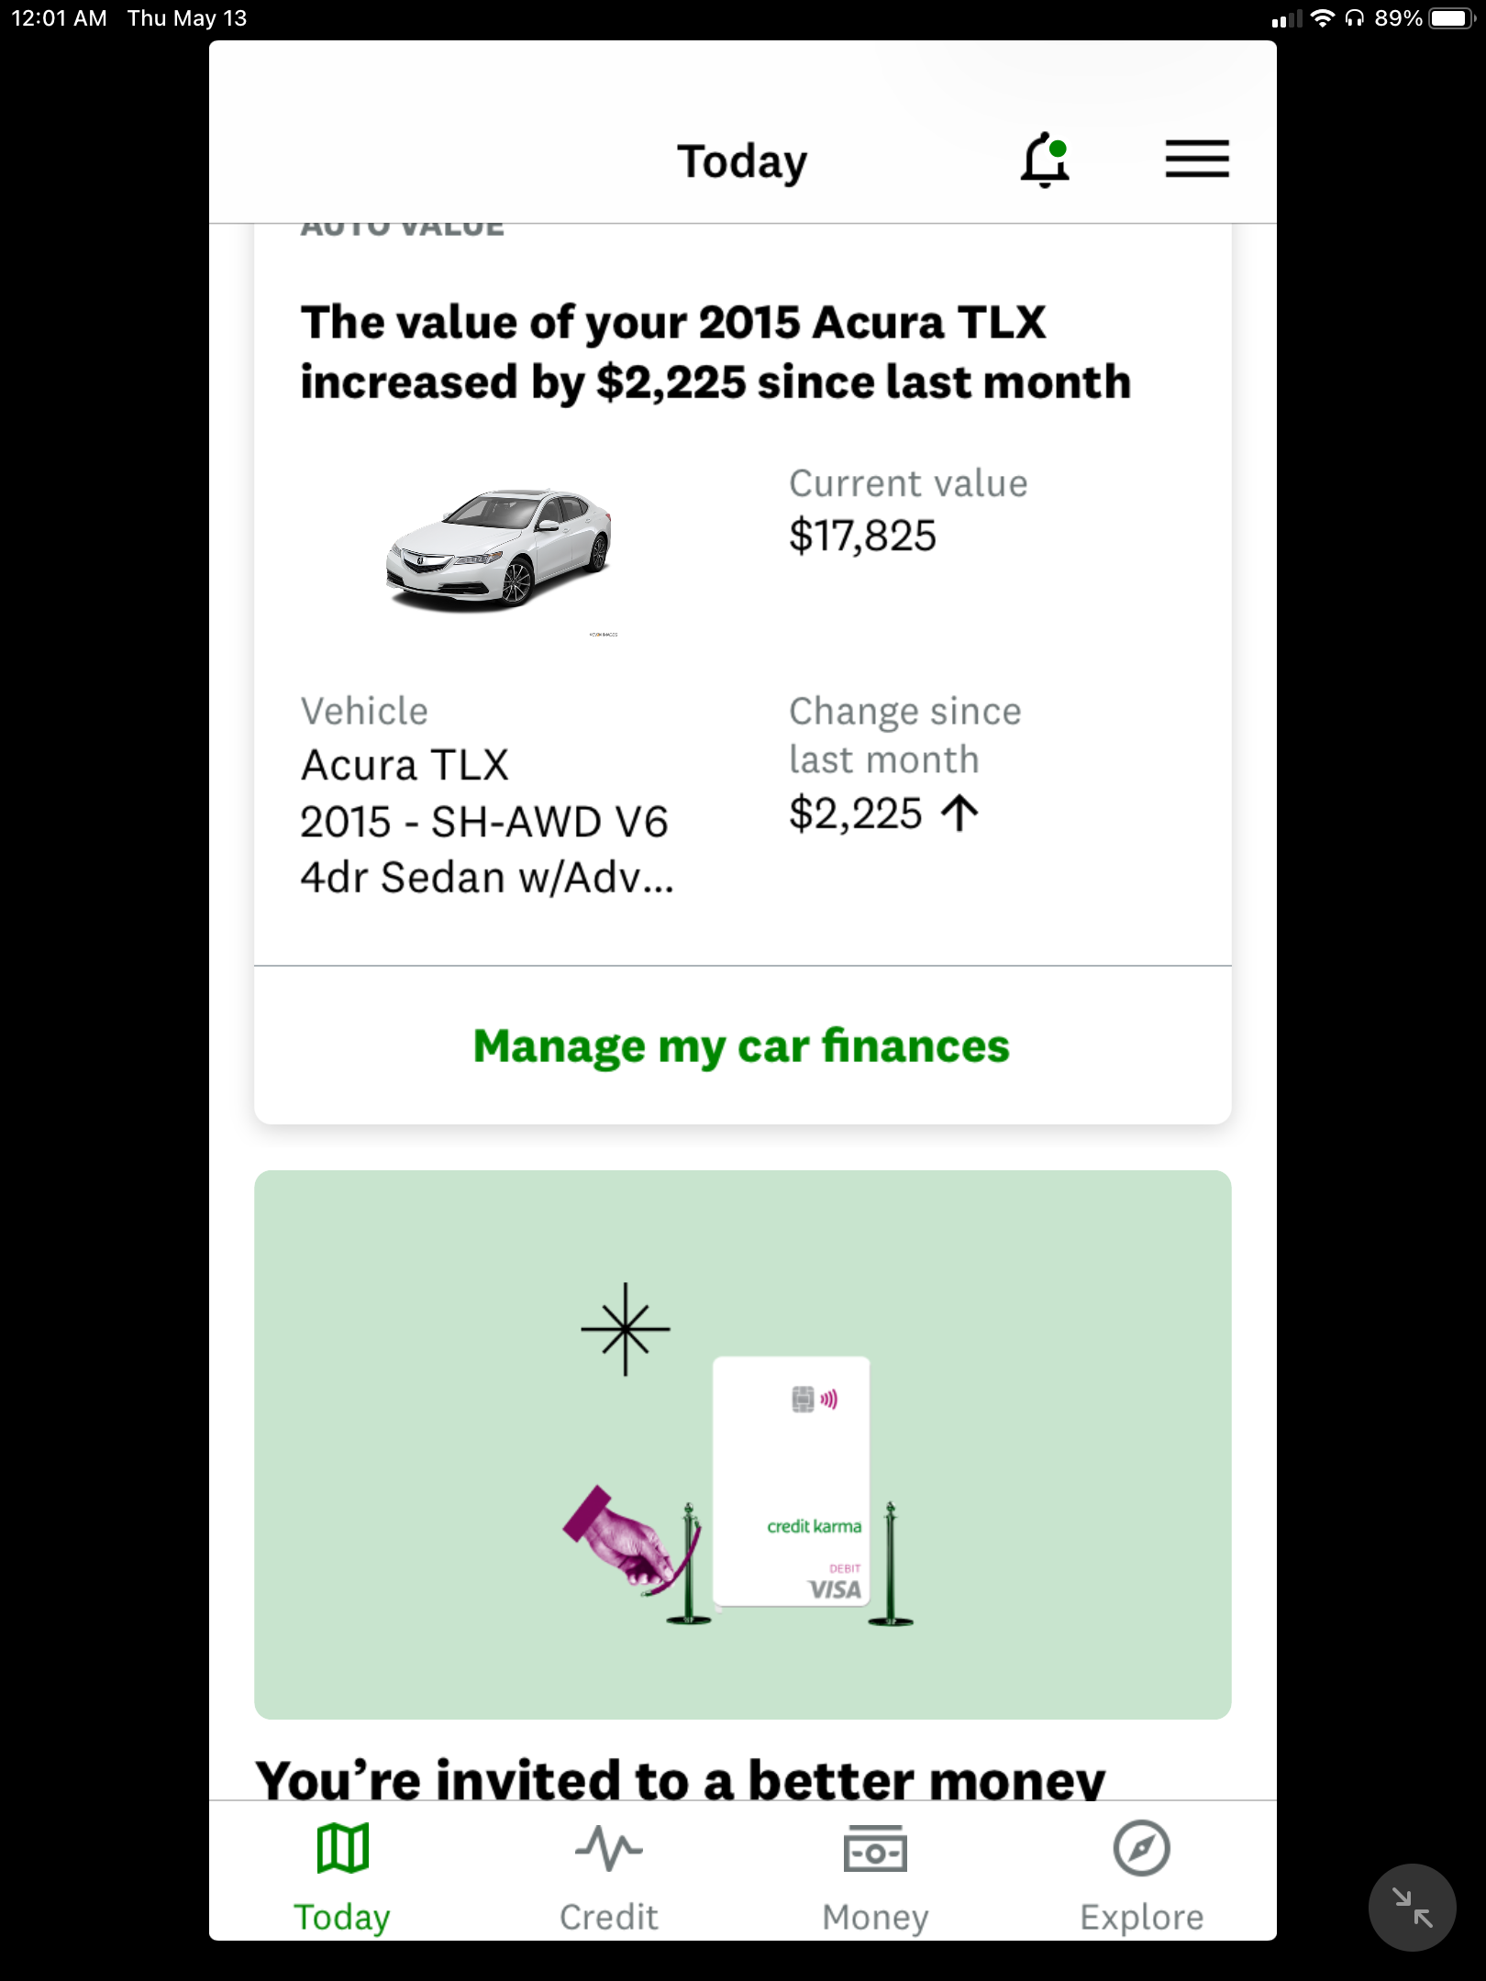The width and height of the screenshot is (1486, 1981).
Task: Tap the white Acura TLX car image
Action: click(500, 549)
